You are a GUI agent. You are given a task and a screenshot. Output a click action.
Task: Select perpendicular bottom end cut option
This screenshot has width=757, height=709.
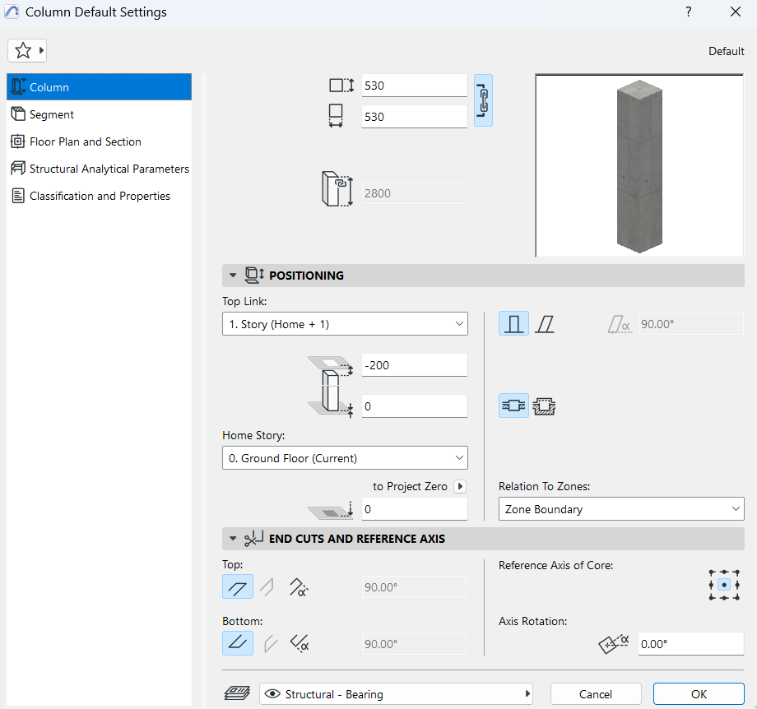click(x=270, y=644)
